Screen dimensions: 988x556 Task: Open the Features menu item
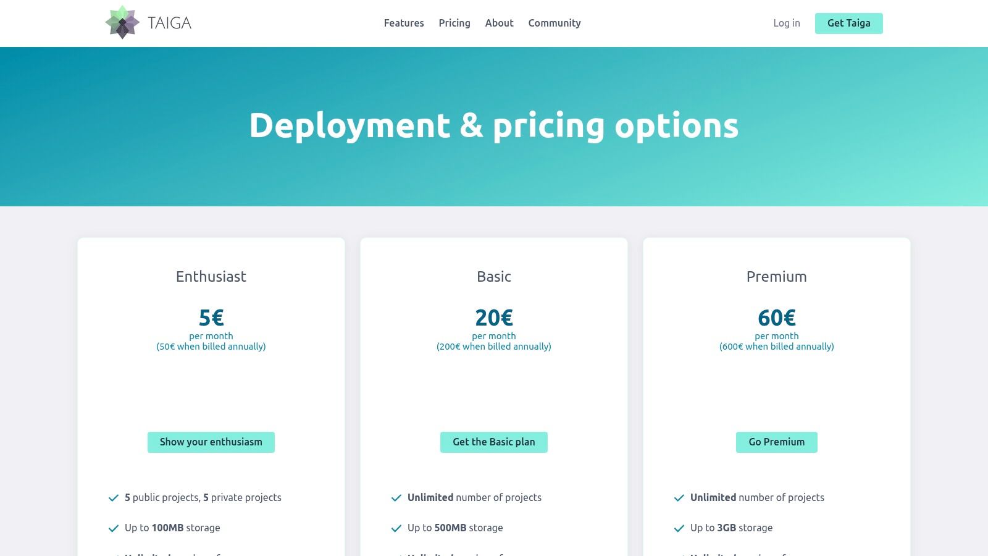[404, 23]
